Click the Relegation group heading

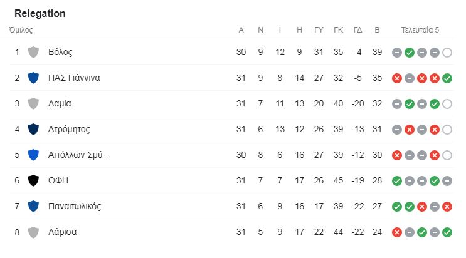[x=40, y=13]
